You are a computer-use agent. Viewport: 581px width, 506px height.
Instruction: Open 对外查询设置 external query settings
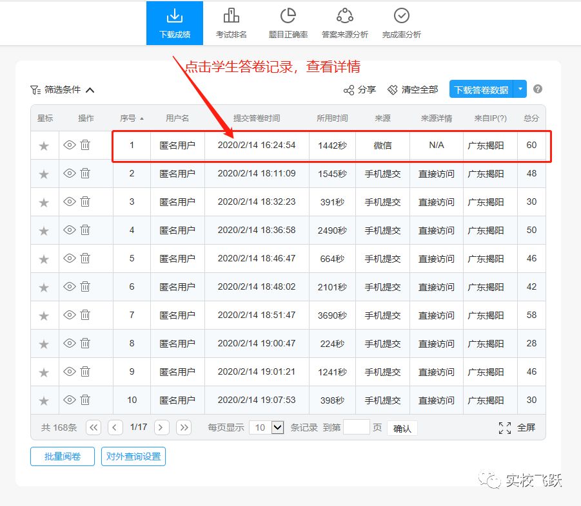tap(133, 456)
